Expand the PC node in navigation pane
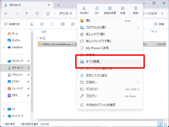 pyautogui.click(x=3, y=109)
